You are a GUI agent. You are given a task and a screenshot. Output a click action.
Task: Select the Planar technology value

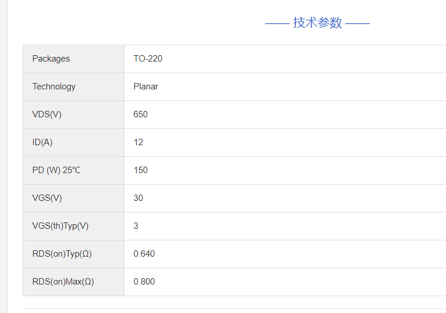[x=146, y=87]
